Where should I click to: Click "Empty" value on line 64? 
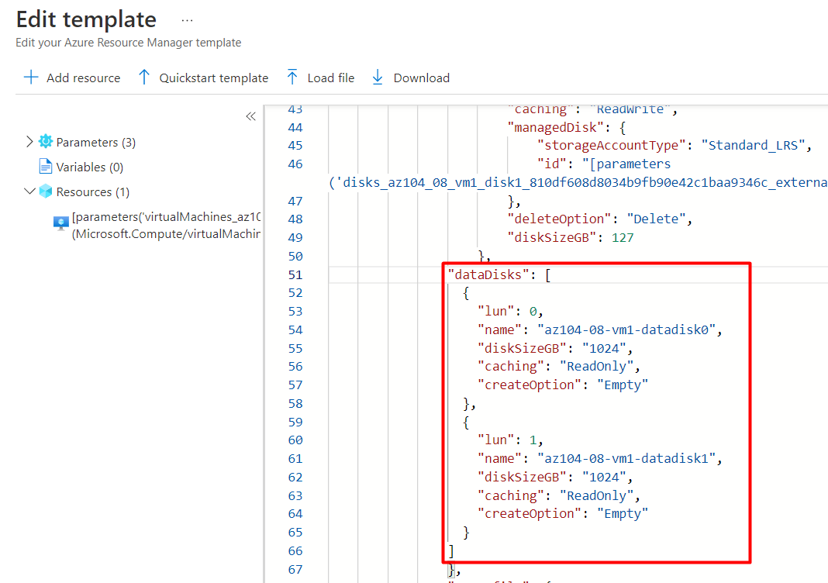pyautogui.click(x=623, y=514)
